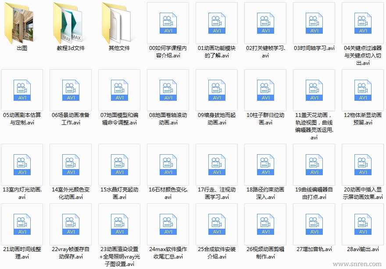Click the label 03时间轴学习.avi
The height and width of the screenshot is (269, 386).
pyautogui.click(x=315, y=48)
